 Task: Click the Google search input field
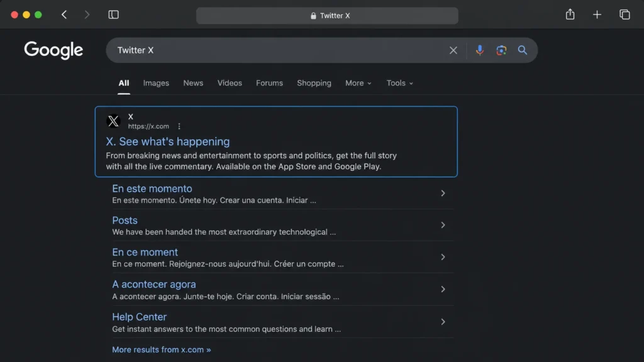pos(279,50)
